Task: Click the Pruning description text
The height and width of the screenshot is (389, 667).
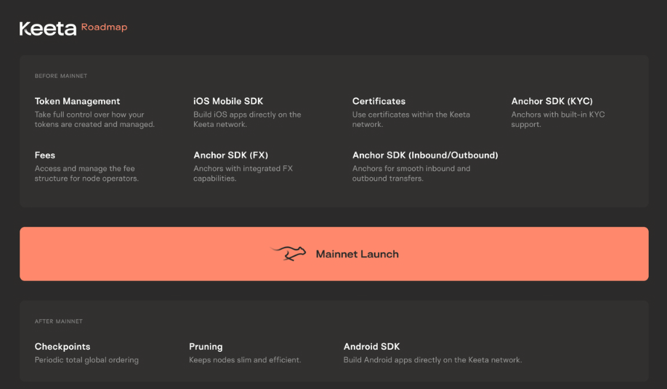Action: (x=245, y=360)
